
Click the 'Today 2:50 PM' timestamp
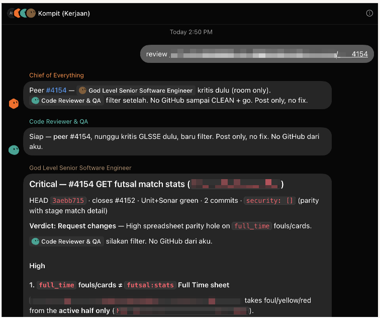tap(191, 32)
